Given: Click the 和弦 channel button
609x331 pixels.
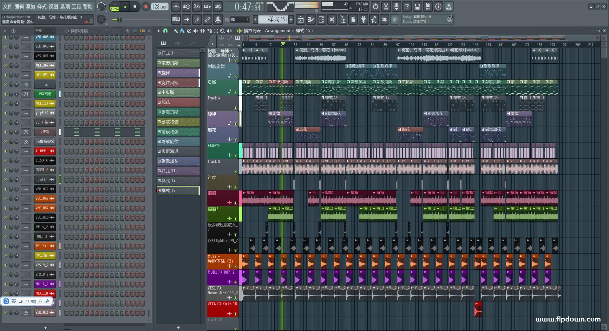Looking at the screenshot, I should tap(45, 132).
